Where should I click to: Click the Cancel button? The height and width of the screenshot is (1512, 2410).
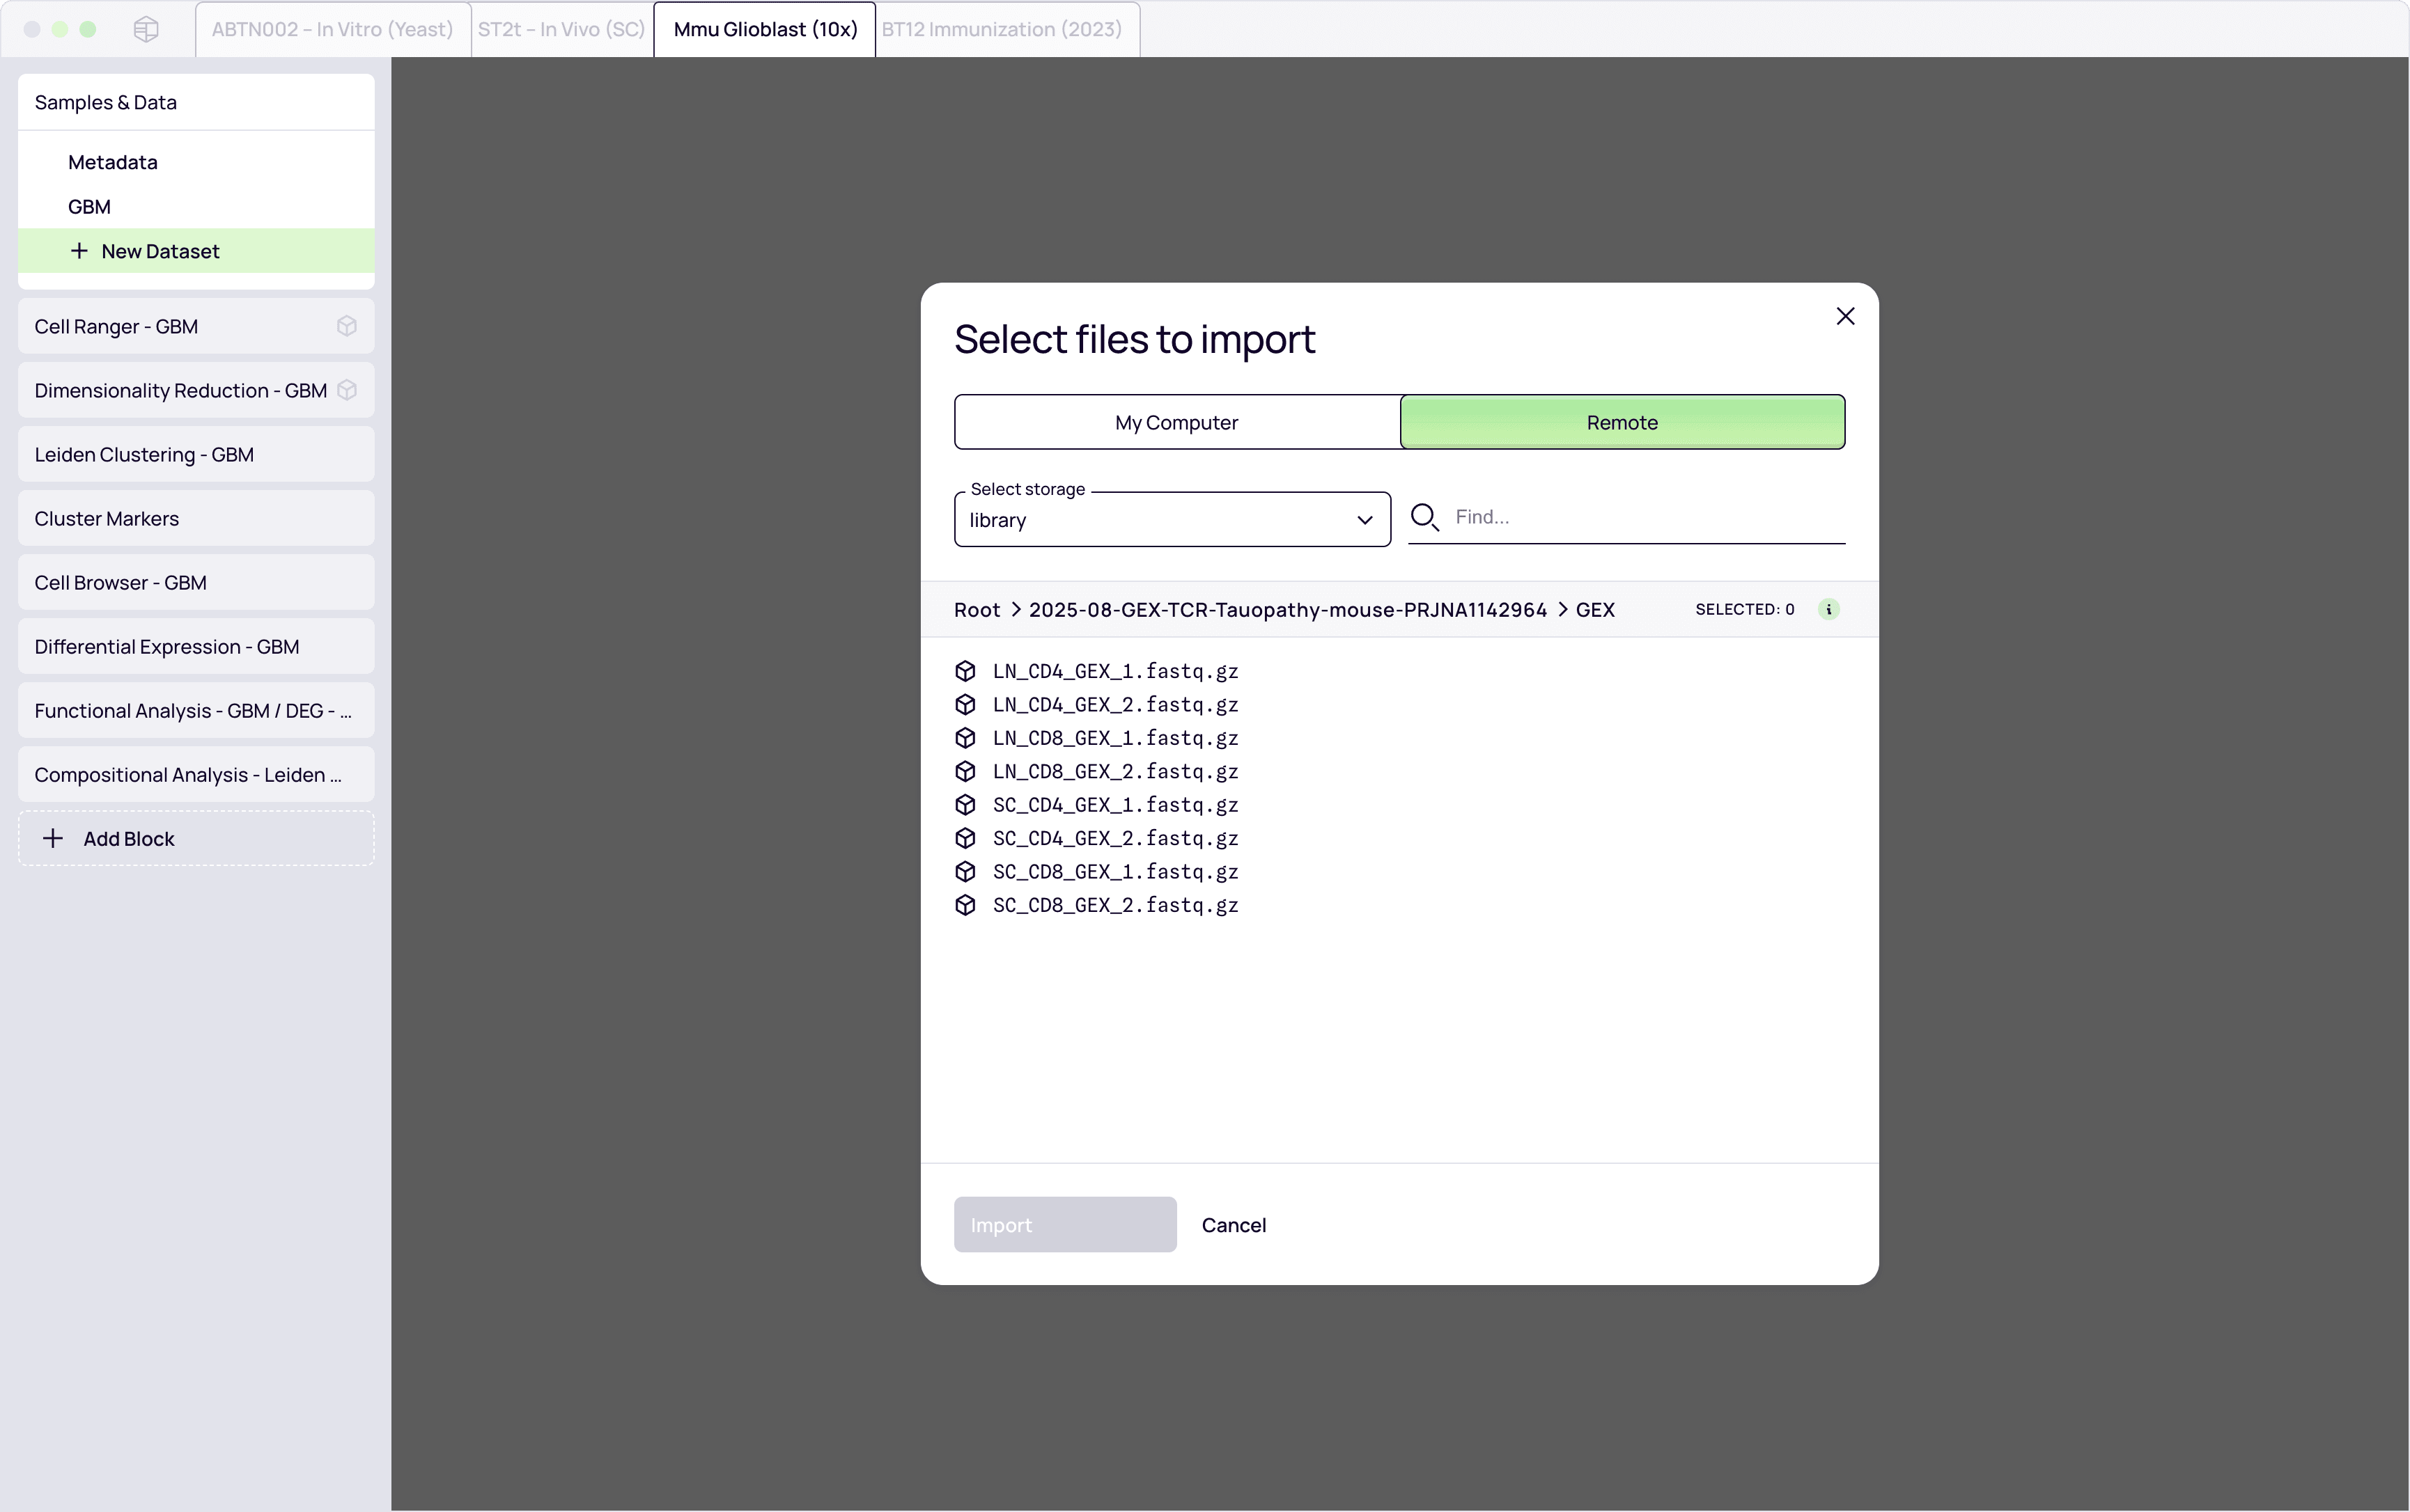coord(1232,1225)
